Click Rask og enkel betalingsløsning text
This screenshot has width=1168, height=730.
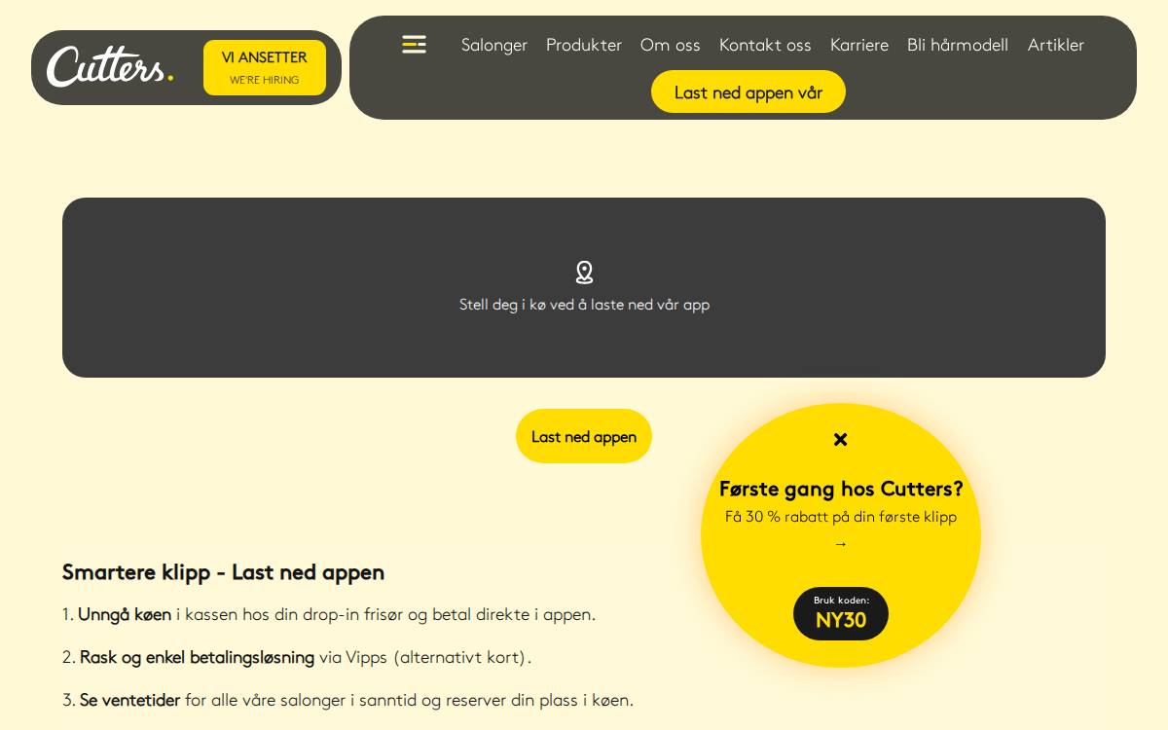197,657
